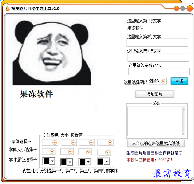
Task: Click the blue 生成 generate button
Action: (179, 81)
